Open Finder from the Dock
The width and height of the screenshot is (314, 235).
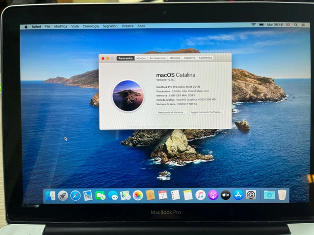50,196
